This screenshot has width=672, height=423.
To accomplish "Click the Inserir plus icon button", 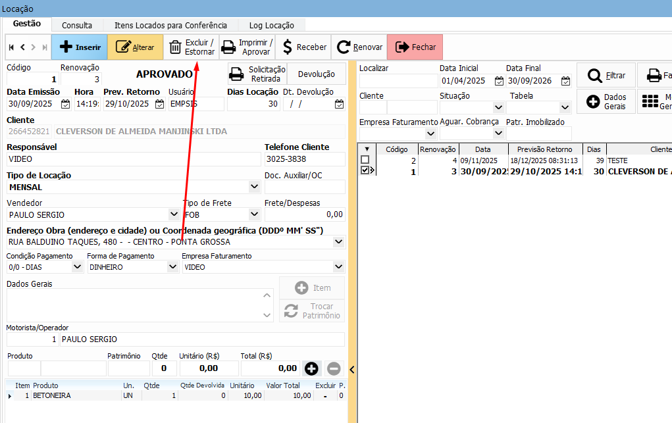I will pyautogui.click(x=79, y=47).
